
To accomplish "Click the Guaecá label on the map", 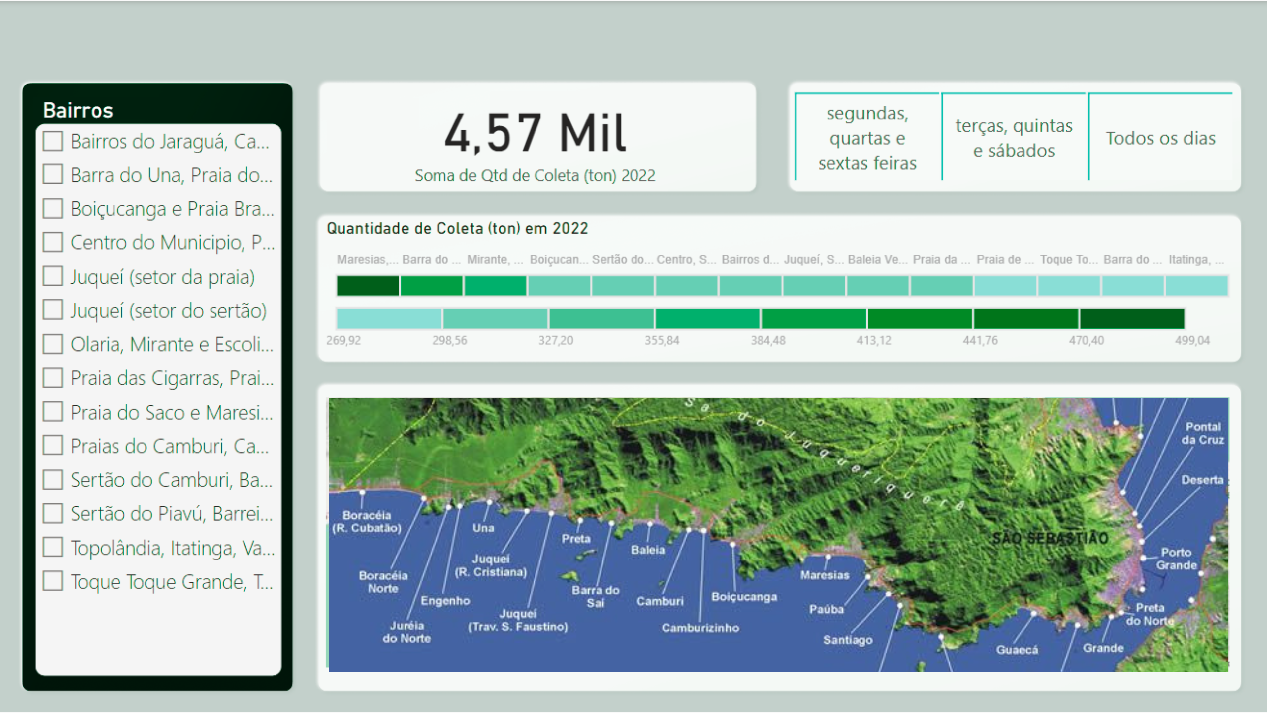I will [x=1017, y=650].
